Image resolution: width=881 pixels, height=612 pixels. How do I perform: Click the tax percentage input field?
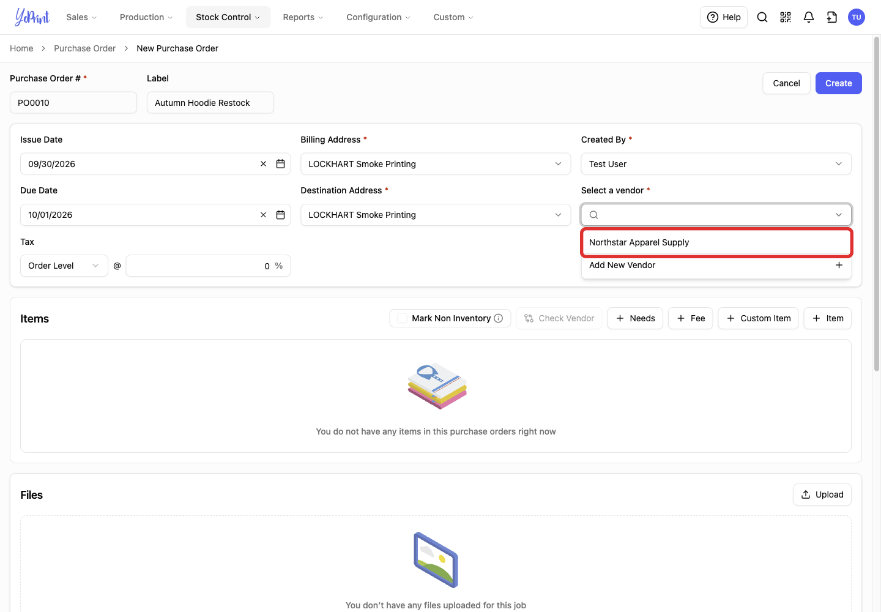[208, 266]
